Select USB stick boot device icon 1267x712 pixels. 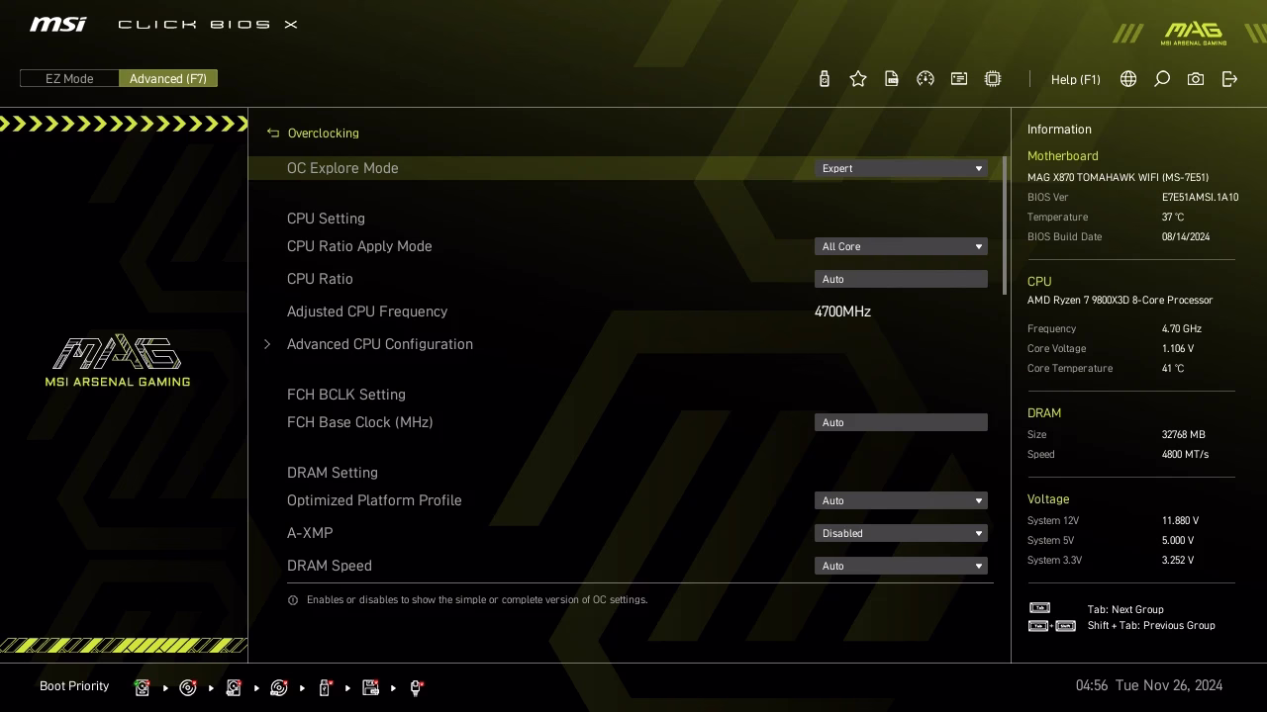325,687
